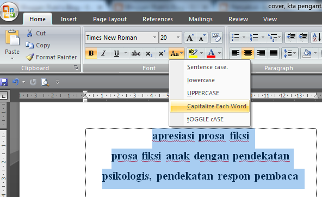Screen dimensions: 322x197
Task: Open the font size dropdown arrow
Action: (x=178, y=38)
